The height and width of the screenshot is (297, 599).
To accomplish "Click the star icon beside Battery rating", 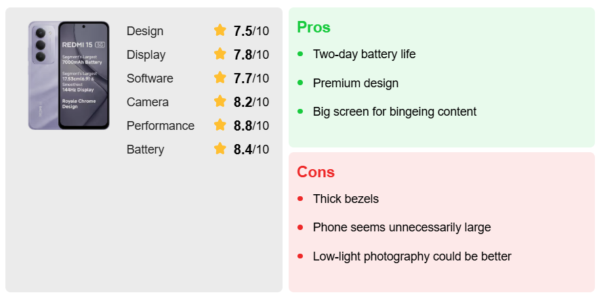I will point(220,149).
